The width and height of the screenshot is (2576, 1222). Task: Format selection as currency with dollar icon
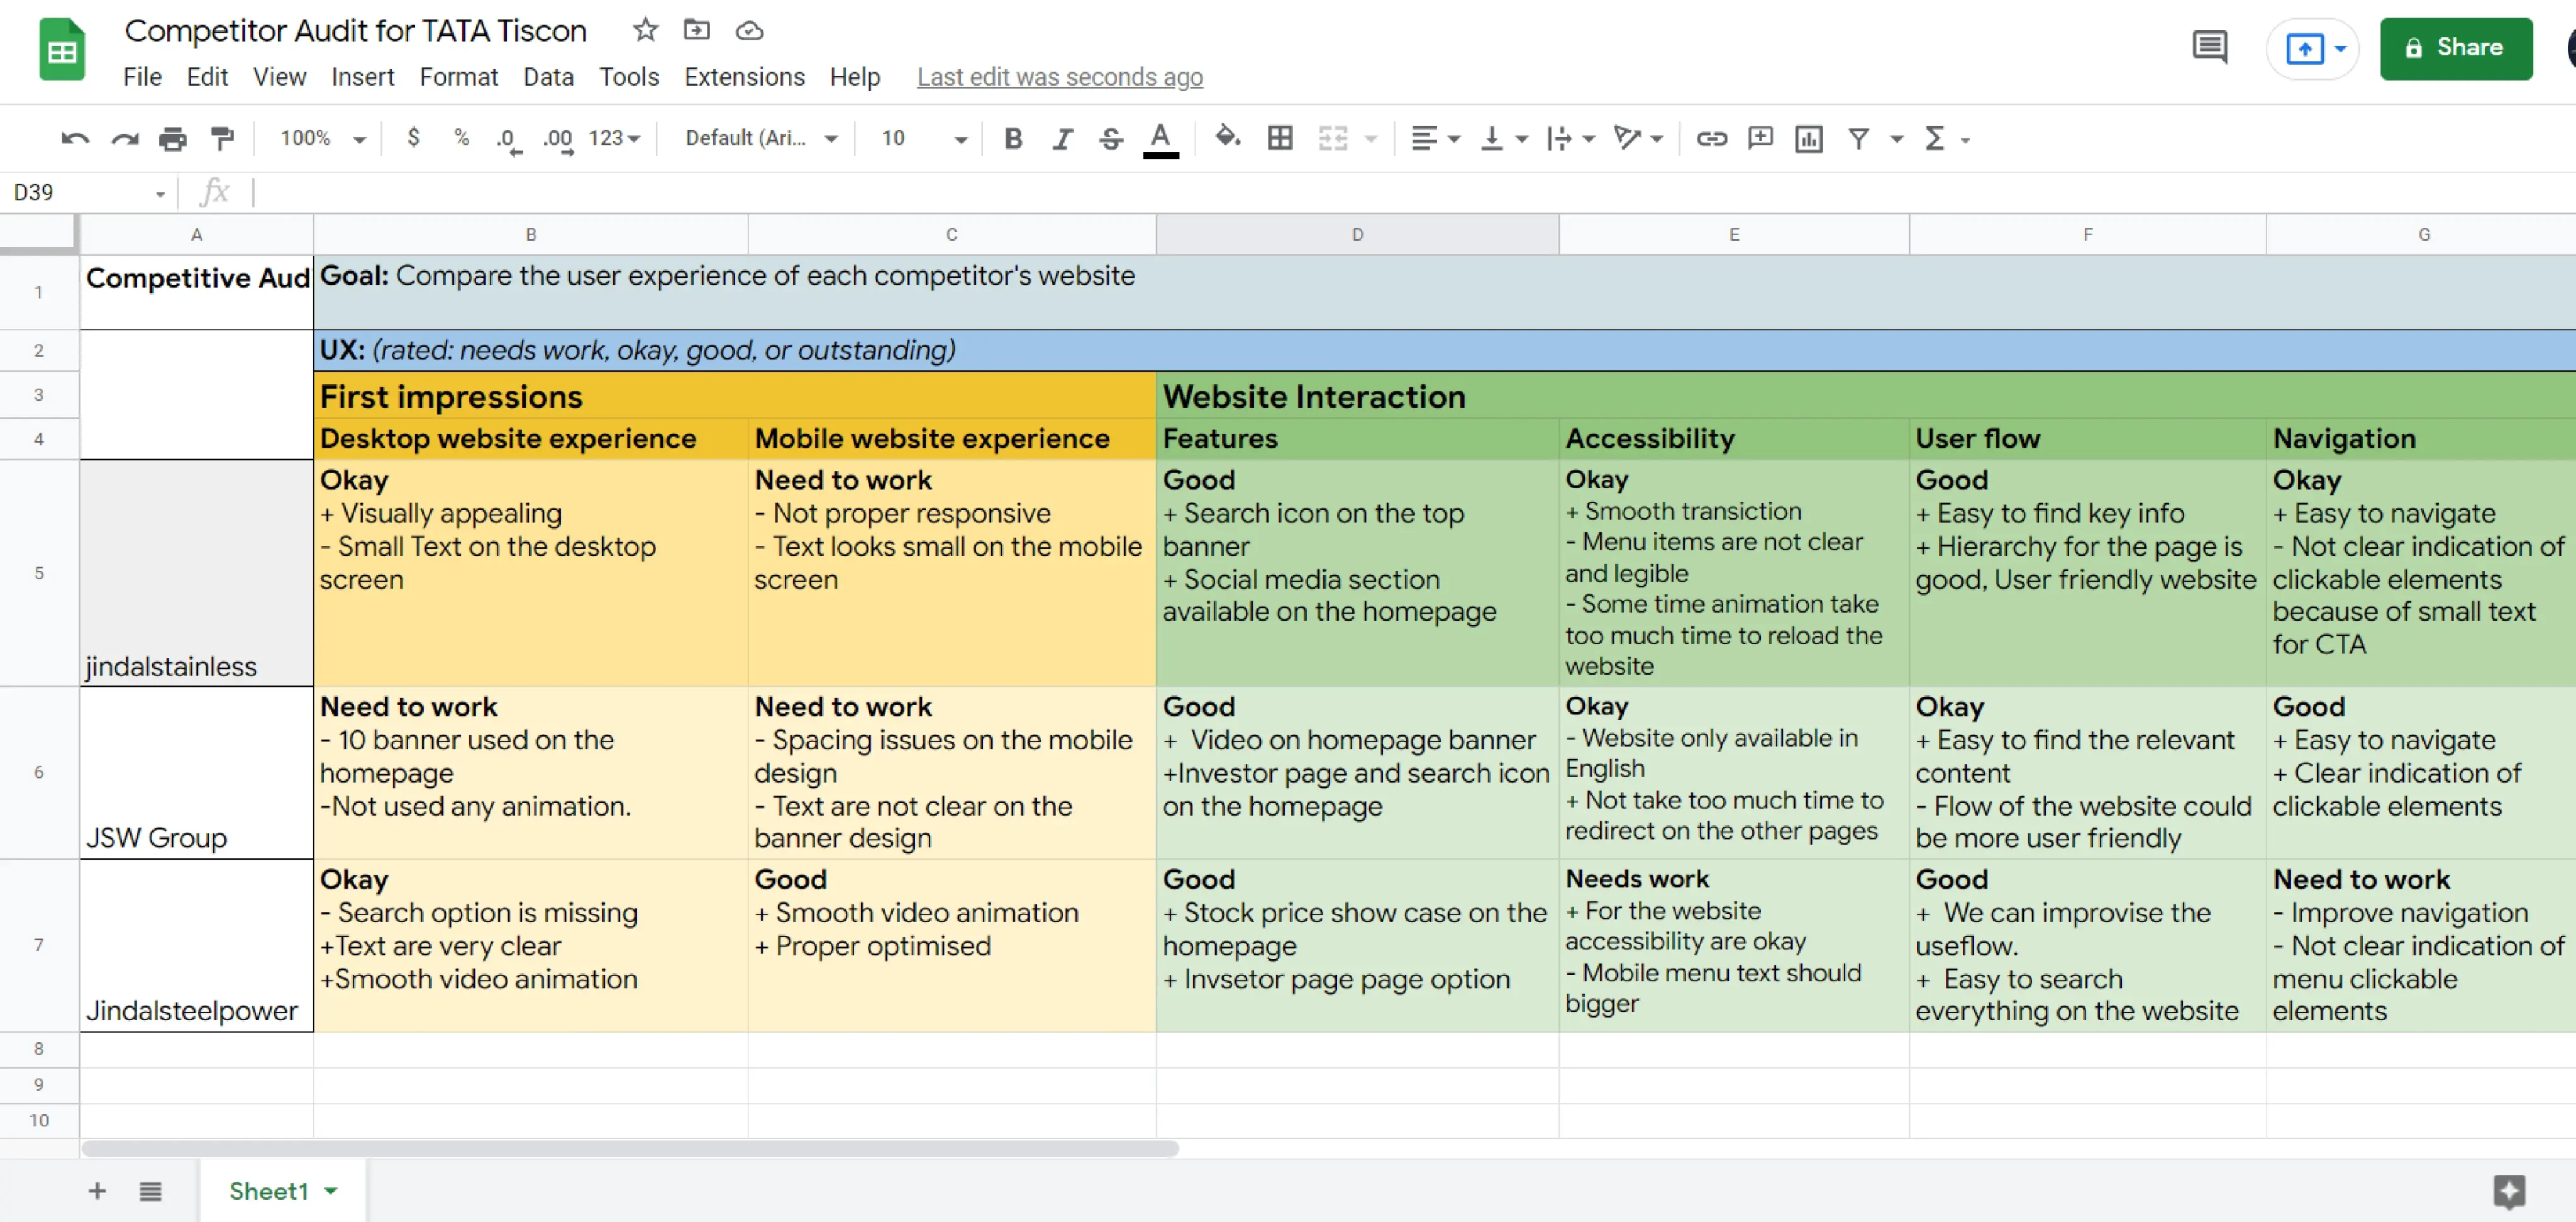click(413, 137)
